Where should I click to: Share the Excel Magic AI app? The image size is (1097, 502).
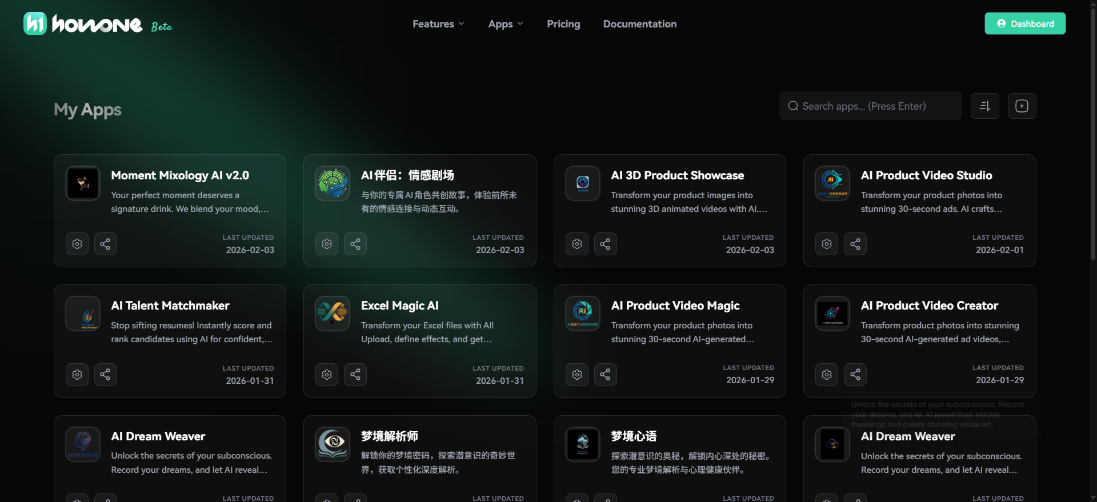coord(355,375)
